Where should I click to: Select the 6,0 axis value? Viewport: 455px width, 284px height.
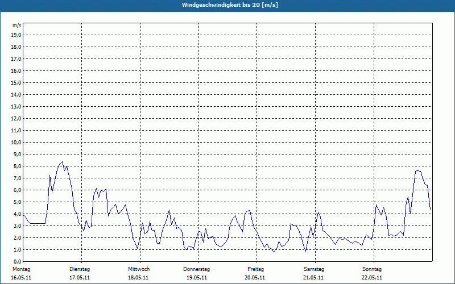pos(16,190)
